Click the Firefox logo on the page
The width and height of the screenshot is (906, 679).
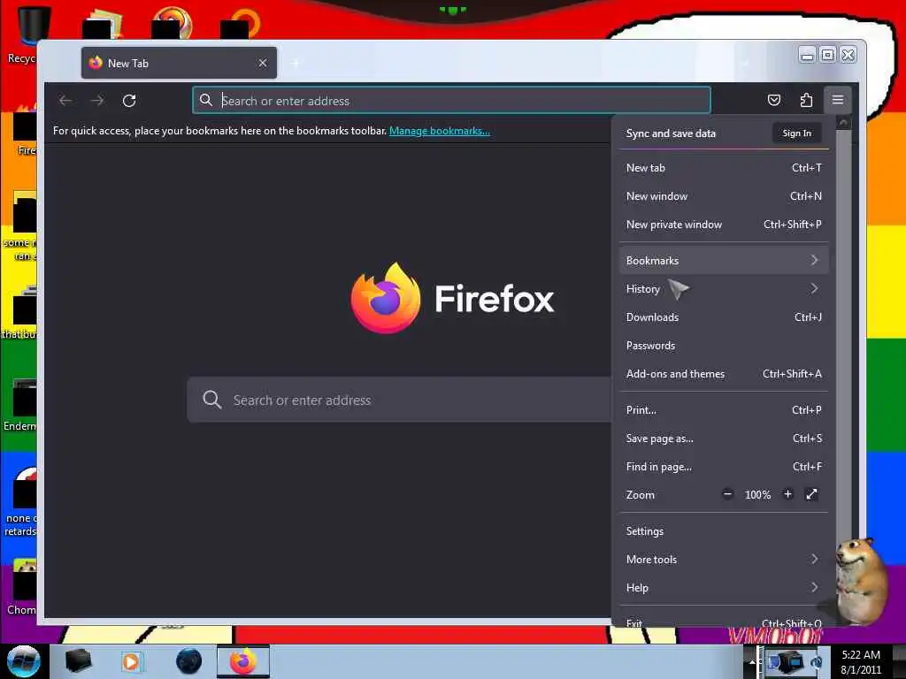pyautogui.click(x=386, y=298)
